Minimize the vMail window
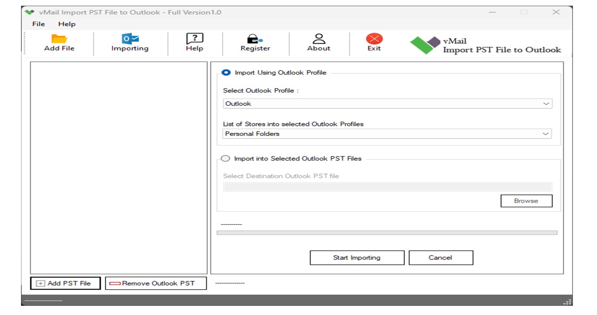The height and width of the screenshot is (315, 597). click(492, 12)
